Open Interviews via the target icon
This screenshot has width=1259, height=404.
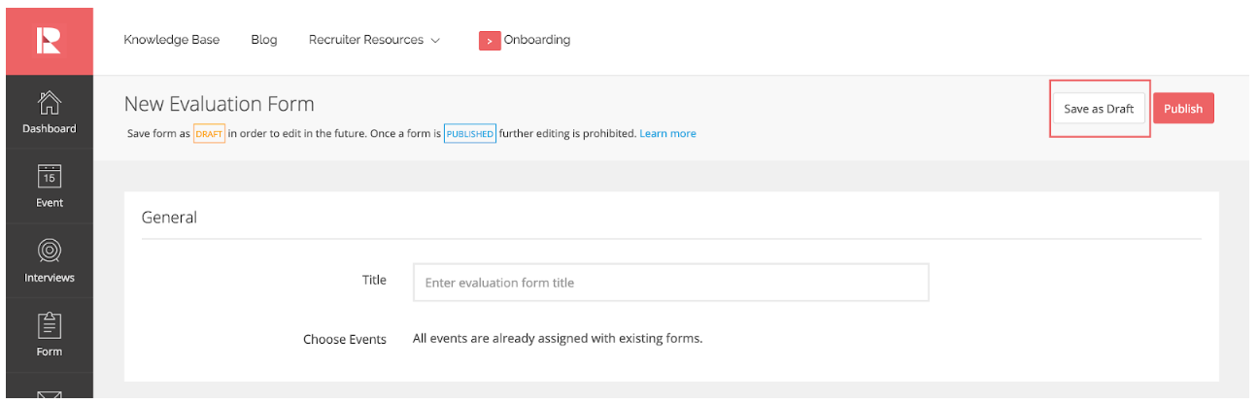(x=50, y=251)
